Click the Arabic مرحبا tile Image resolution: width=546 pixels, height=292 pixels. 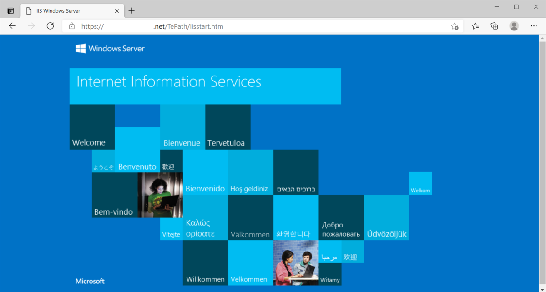(330, 252)
